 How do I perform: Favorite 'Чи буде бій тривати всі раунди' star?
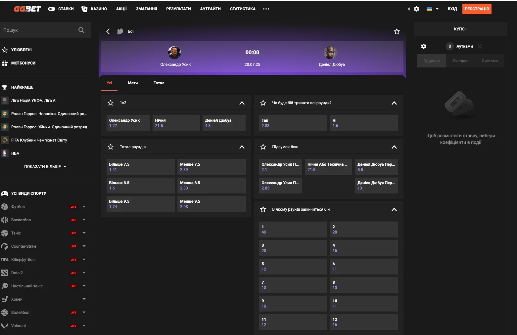click(x=263, y=103)
